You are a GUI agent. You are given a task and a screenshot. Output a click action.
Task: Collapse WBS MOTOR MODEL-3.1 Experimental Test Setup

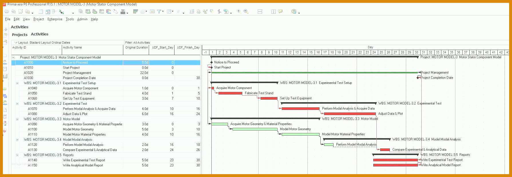coord(17,83)
